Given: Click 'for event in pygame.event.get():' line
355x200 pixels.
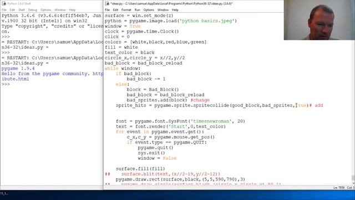Looking at the screenshot, I should 160,132.
